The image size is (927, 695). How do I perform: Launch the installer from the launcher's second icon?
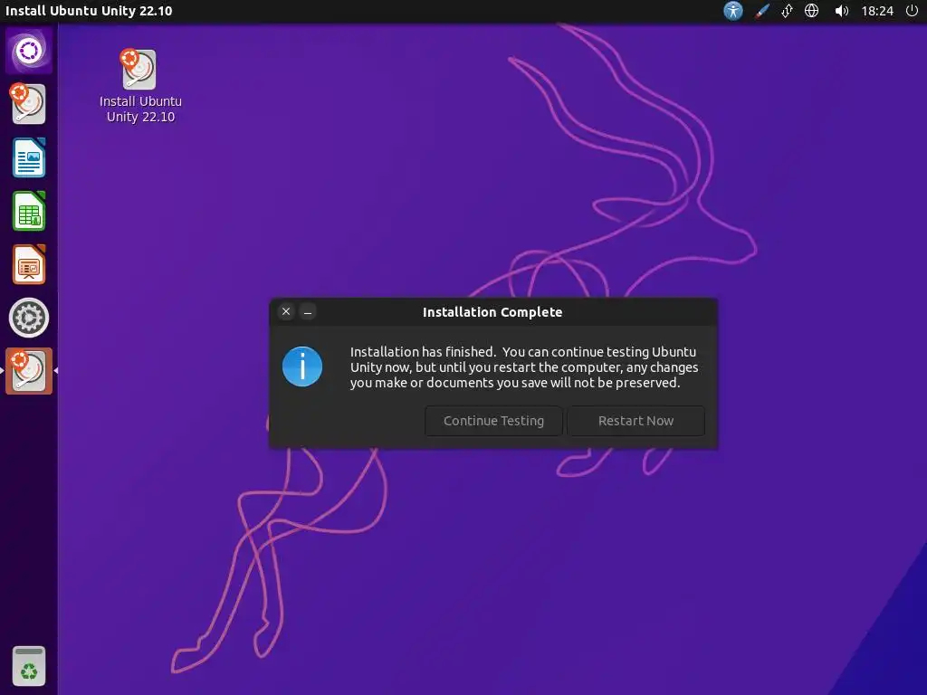coord(28,104)
